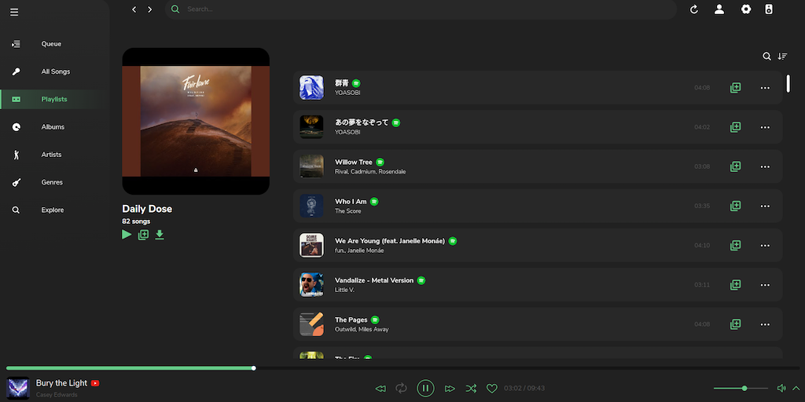Expand the player with the up chevron

coord(796,388)
